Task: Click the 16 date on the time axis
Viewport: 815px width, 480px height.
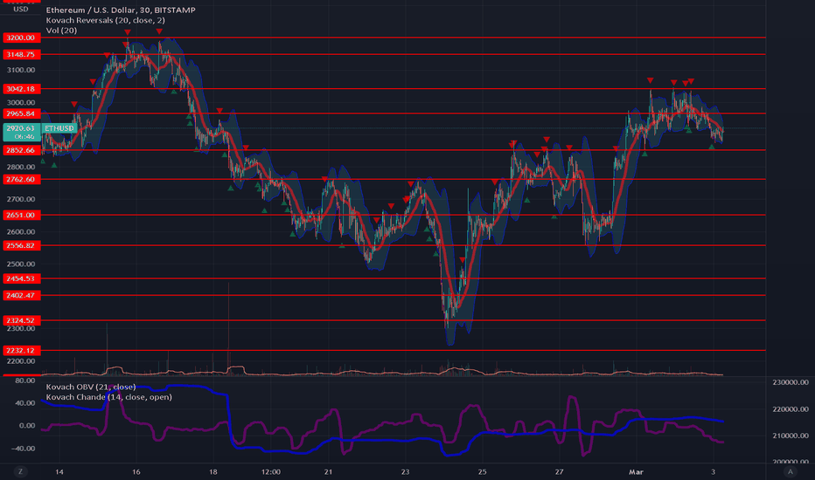Action: pyautogui.click(x=136, y=471)
